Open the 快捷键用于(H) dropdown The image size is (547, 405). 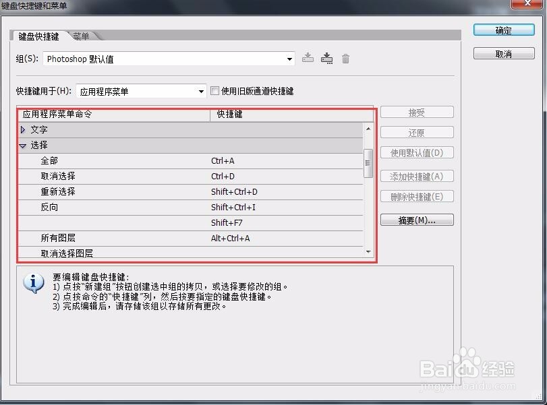coord(200,91)
